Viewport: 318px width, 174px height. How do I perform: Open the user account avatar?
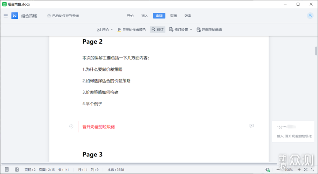(310, 15)
